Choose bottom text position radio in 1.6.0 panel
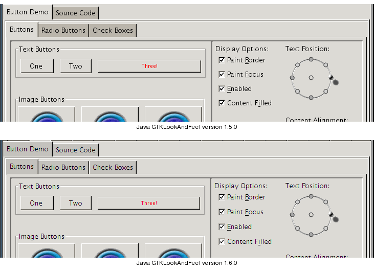The height and width of the screenshot is (272, 374). [311, 235]
